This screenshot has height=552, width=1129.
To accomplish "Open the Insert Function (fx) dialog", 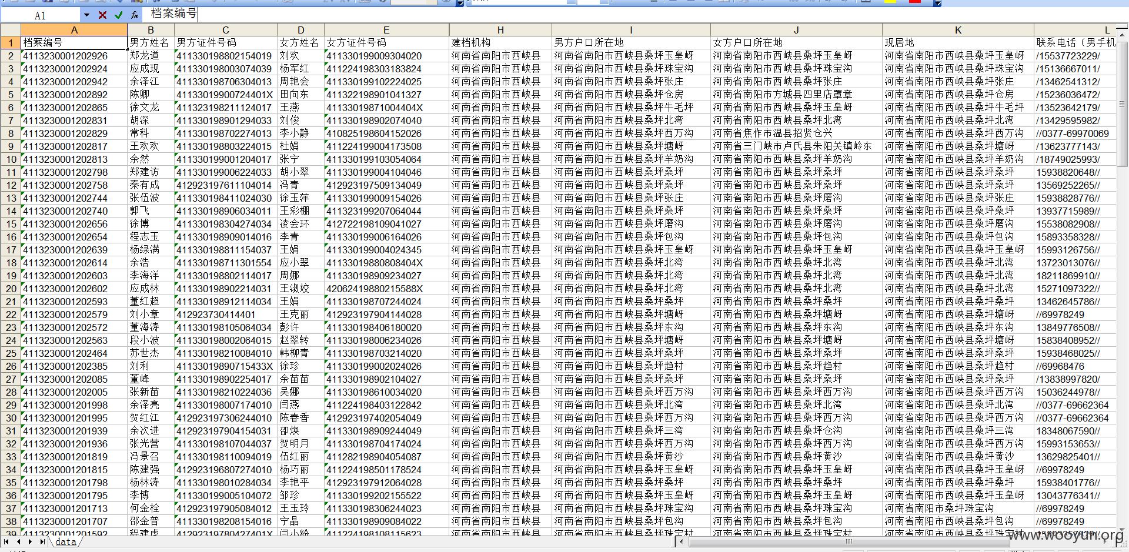I will coord(135,15).
